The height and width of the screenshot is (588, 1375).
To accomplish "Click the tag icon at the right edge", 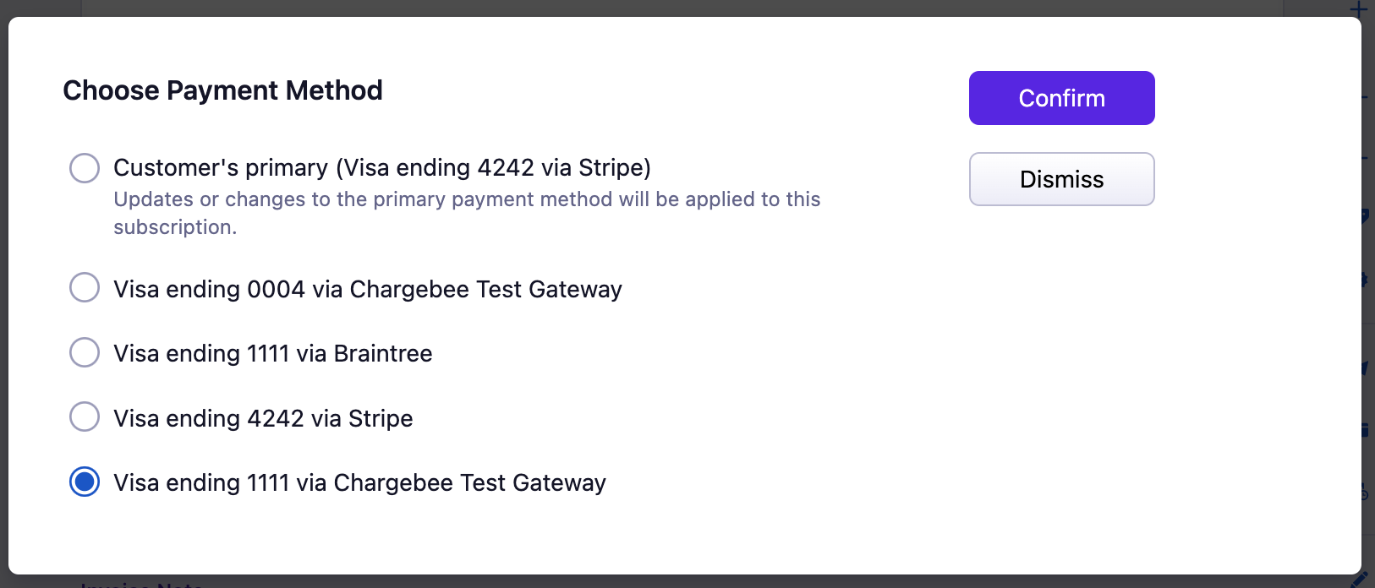I will coord(1365,216).
